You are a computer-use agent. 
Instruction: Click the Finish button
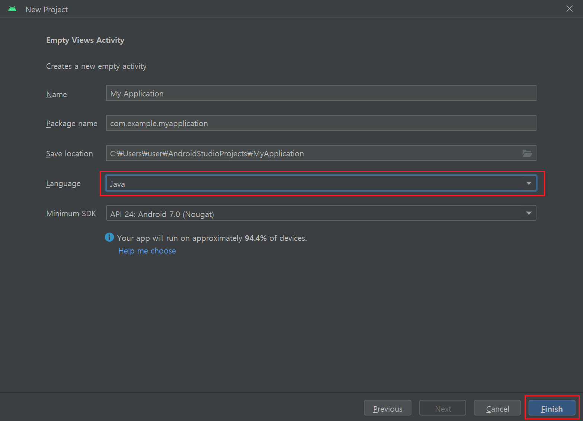tap(552, 408)
